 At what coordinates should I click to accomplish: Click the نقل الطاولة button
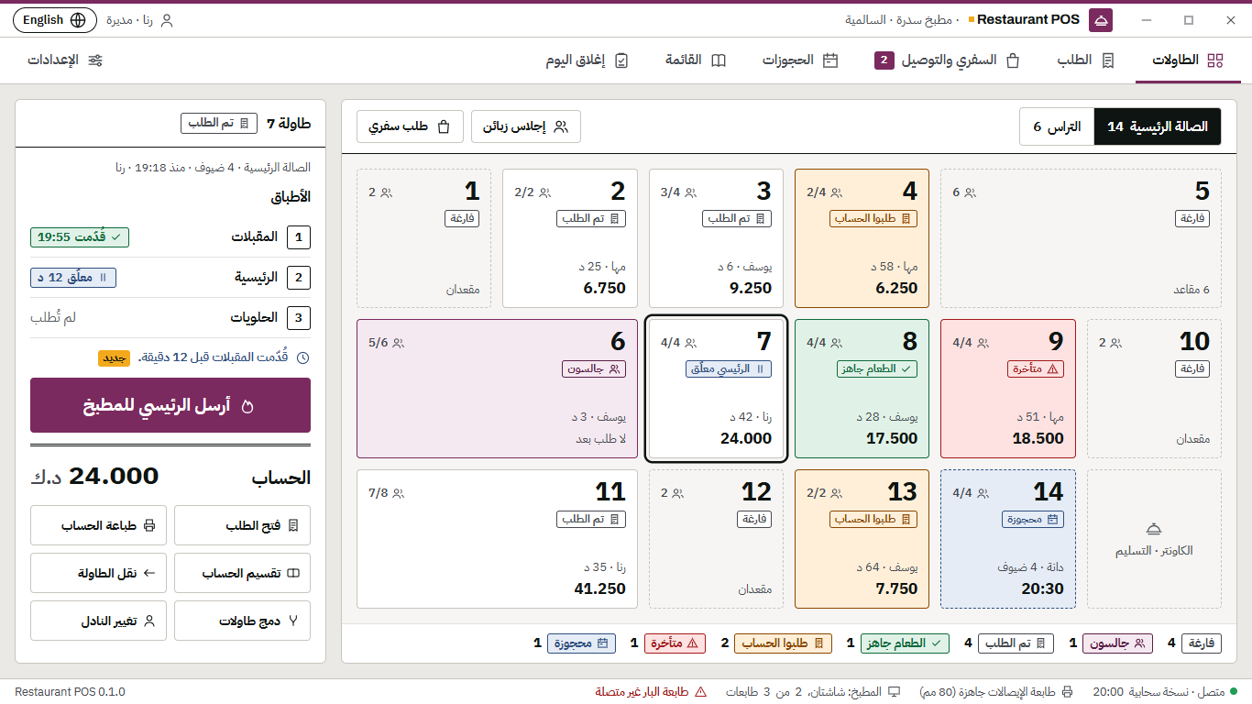pos(99,573)
